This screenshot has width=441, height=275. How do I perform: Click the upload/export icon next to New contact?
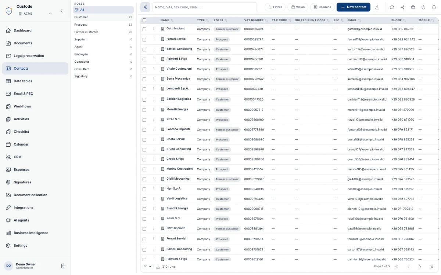click(x=377, y=7)
